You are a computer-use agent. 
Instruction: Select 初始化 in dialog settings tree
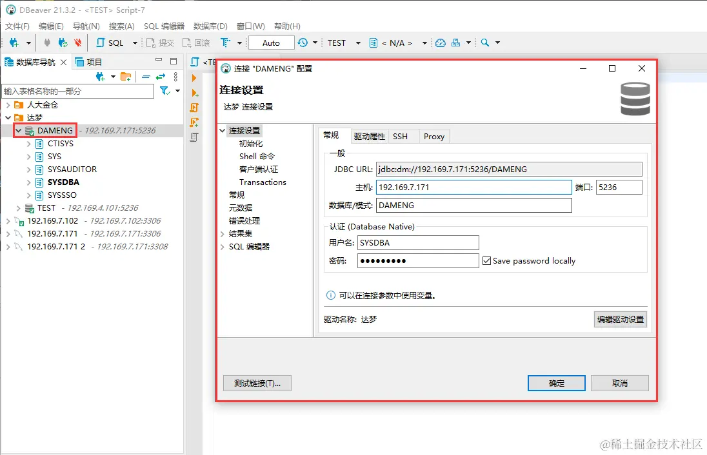[x=251, y=144]
